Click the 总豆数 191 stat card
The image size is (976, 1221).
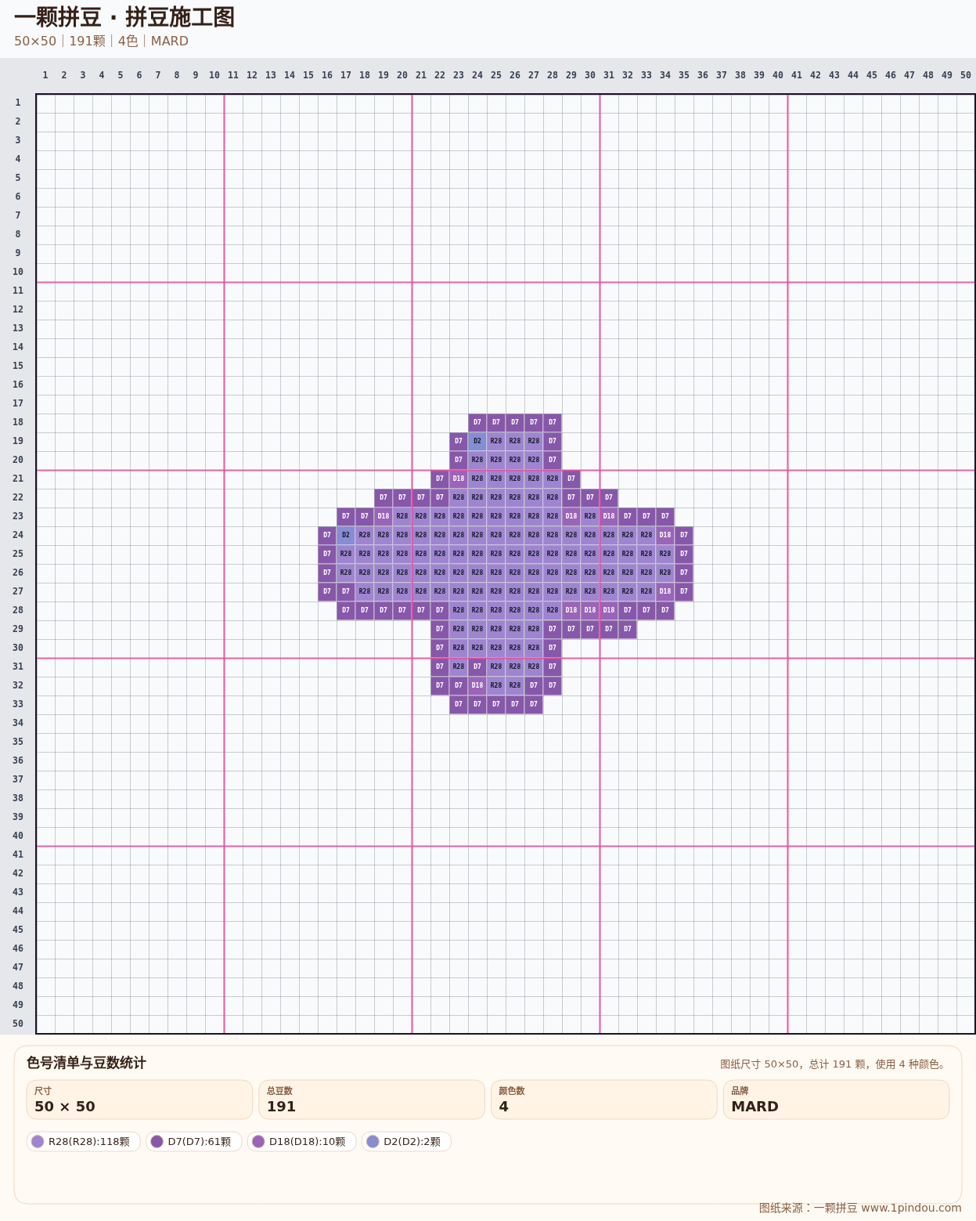(372, 1100)
